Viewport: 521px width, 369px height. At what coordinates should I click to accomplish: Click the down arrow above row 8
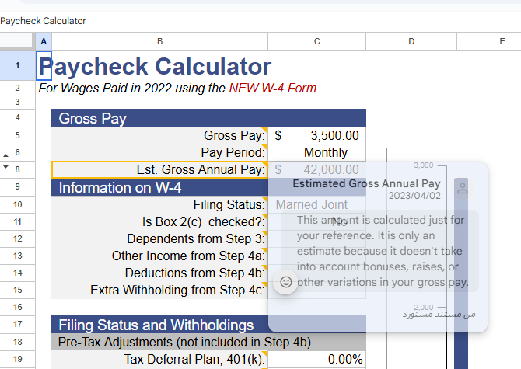coord(5,167)
